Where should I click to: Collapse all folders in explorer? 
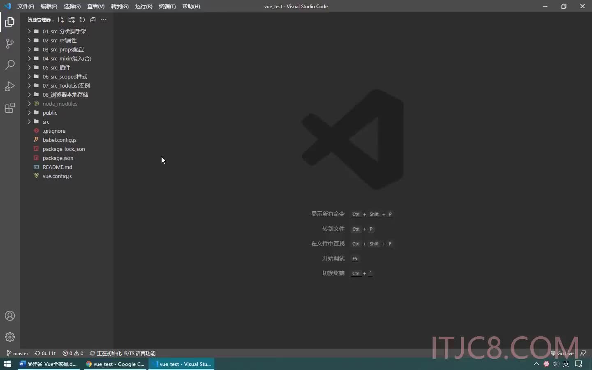tap(93, 20)
